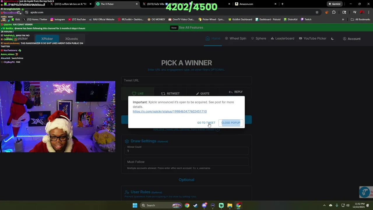373x210 pixels.
Task: Select the REPLY engagement type
Action: [235, 92]
